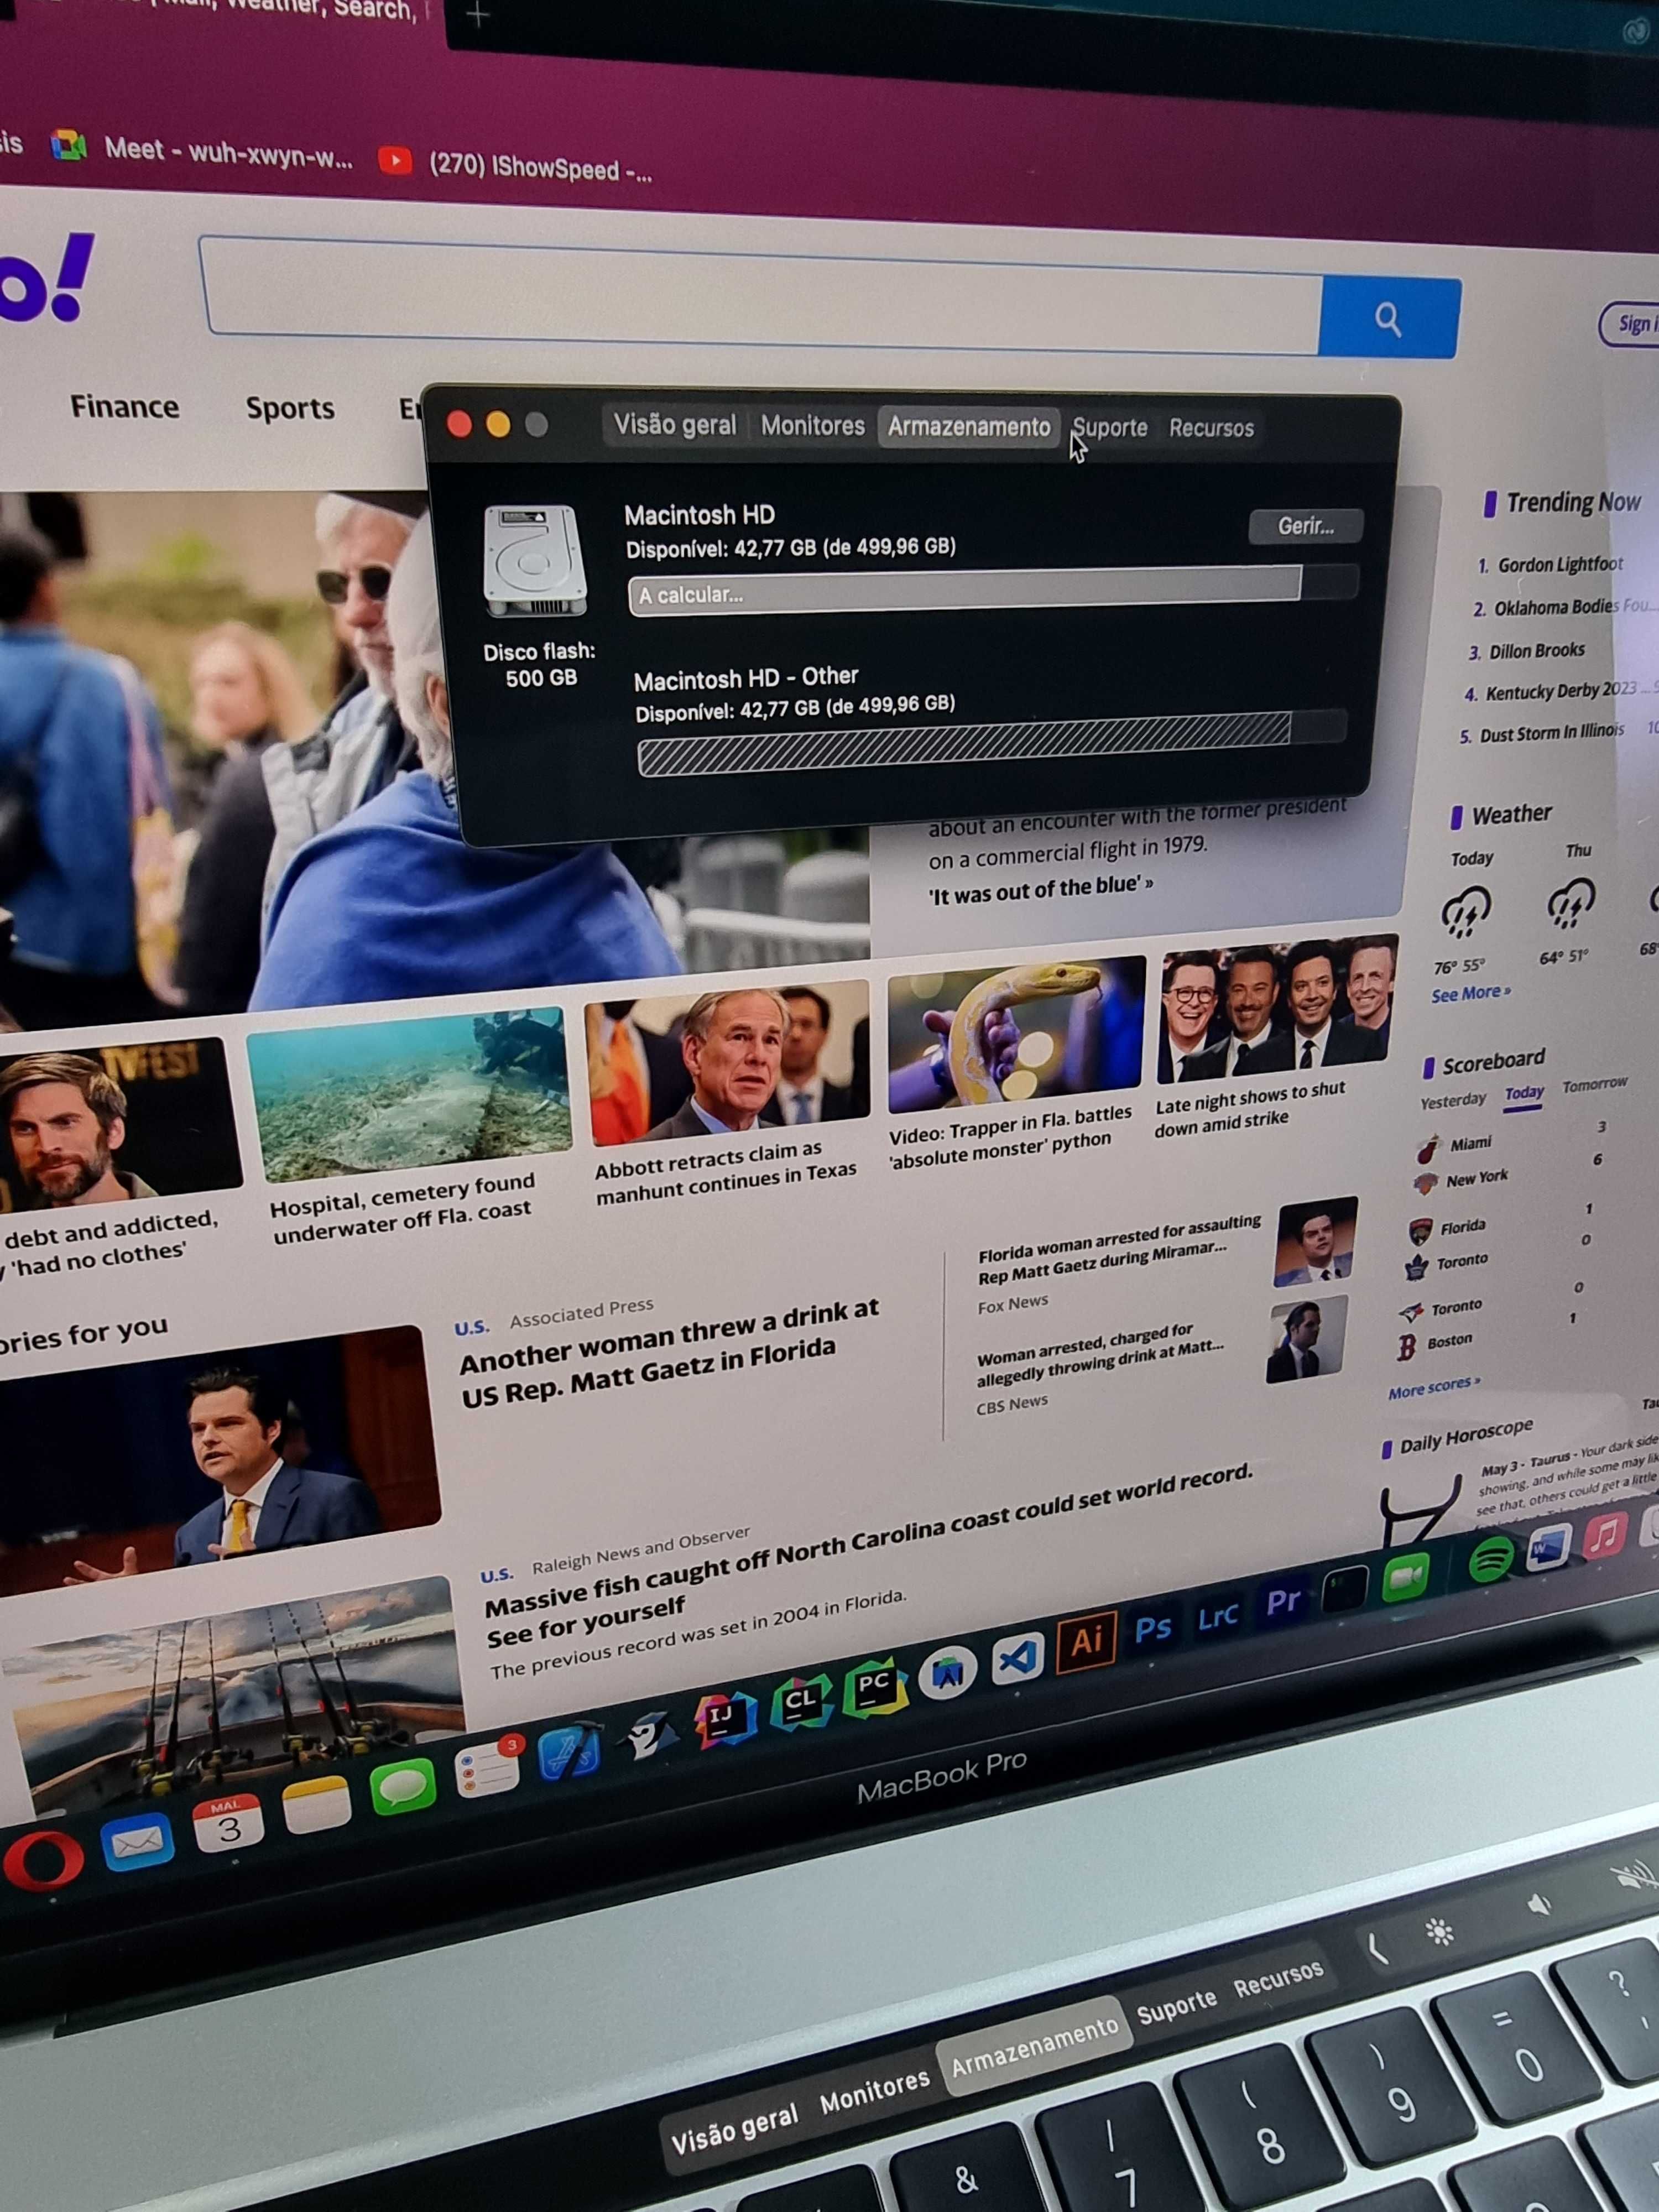
Task: Switch to the Meet browser tab
Action: (202, 150)
